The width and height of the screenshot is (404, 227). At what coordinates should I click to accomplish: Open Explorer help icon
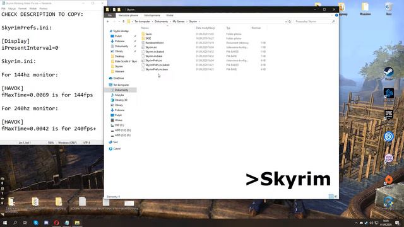tap(336, 15)
